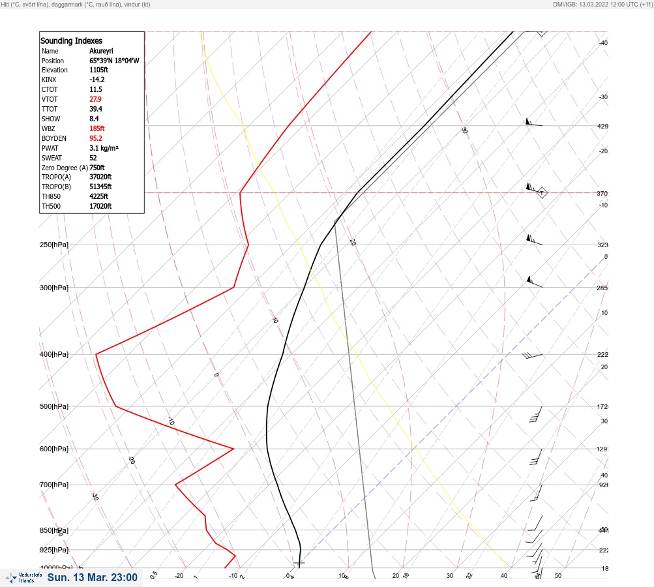
Task: Click the wind barb on 700 hPa line
Action: pos(537,492)
